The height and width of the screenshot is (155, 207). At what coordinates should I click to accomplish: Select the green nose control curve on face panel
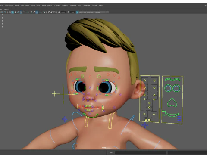(172, 102)
